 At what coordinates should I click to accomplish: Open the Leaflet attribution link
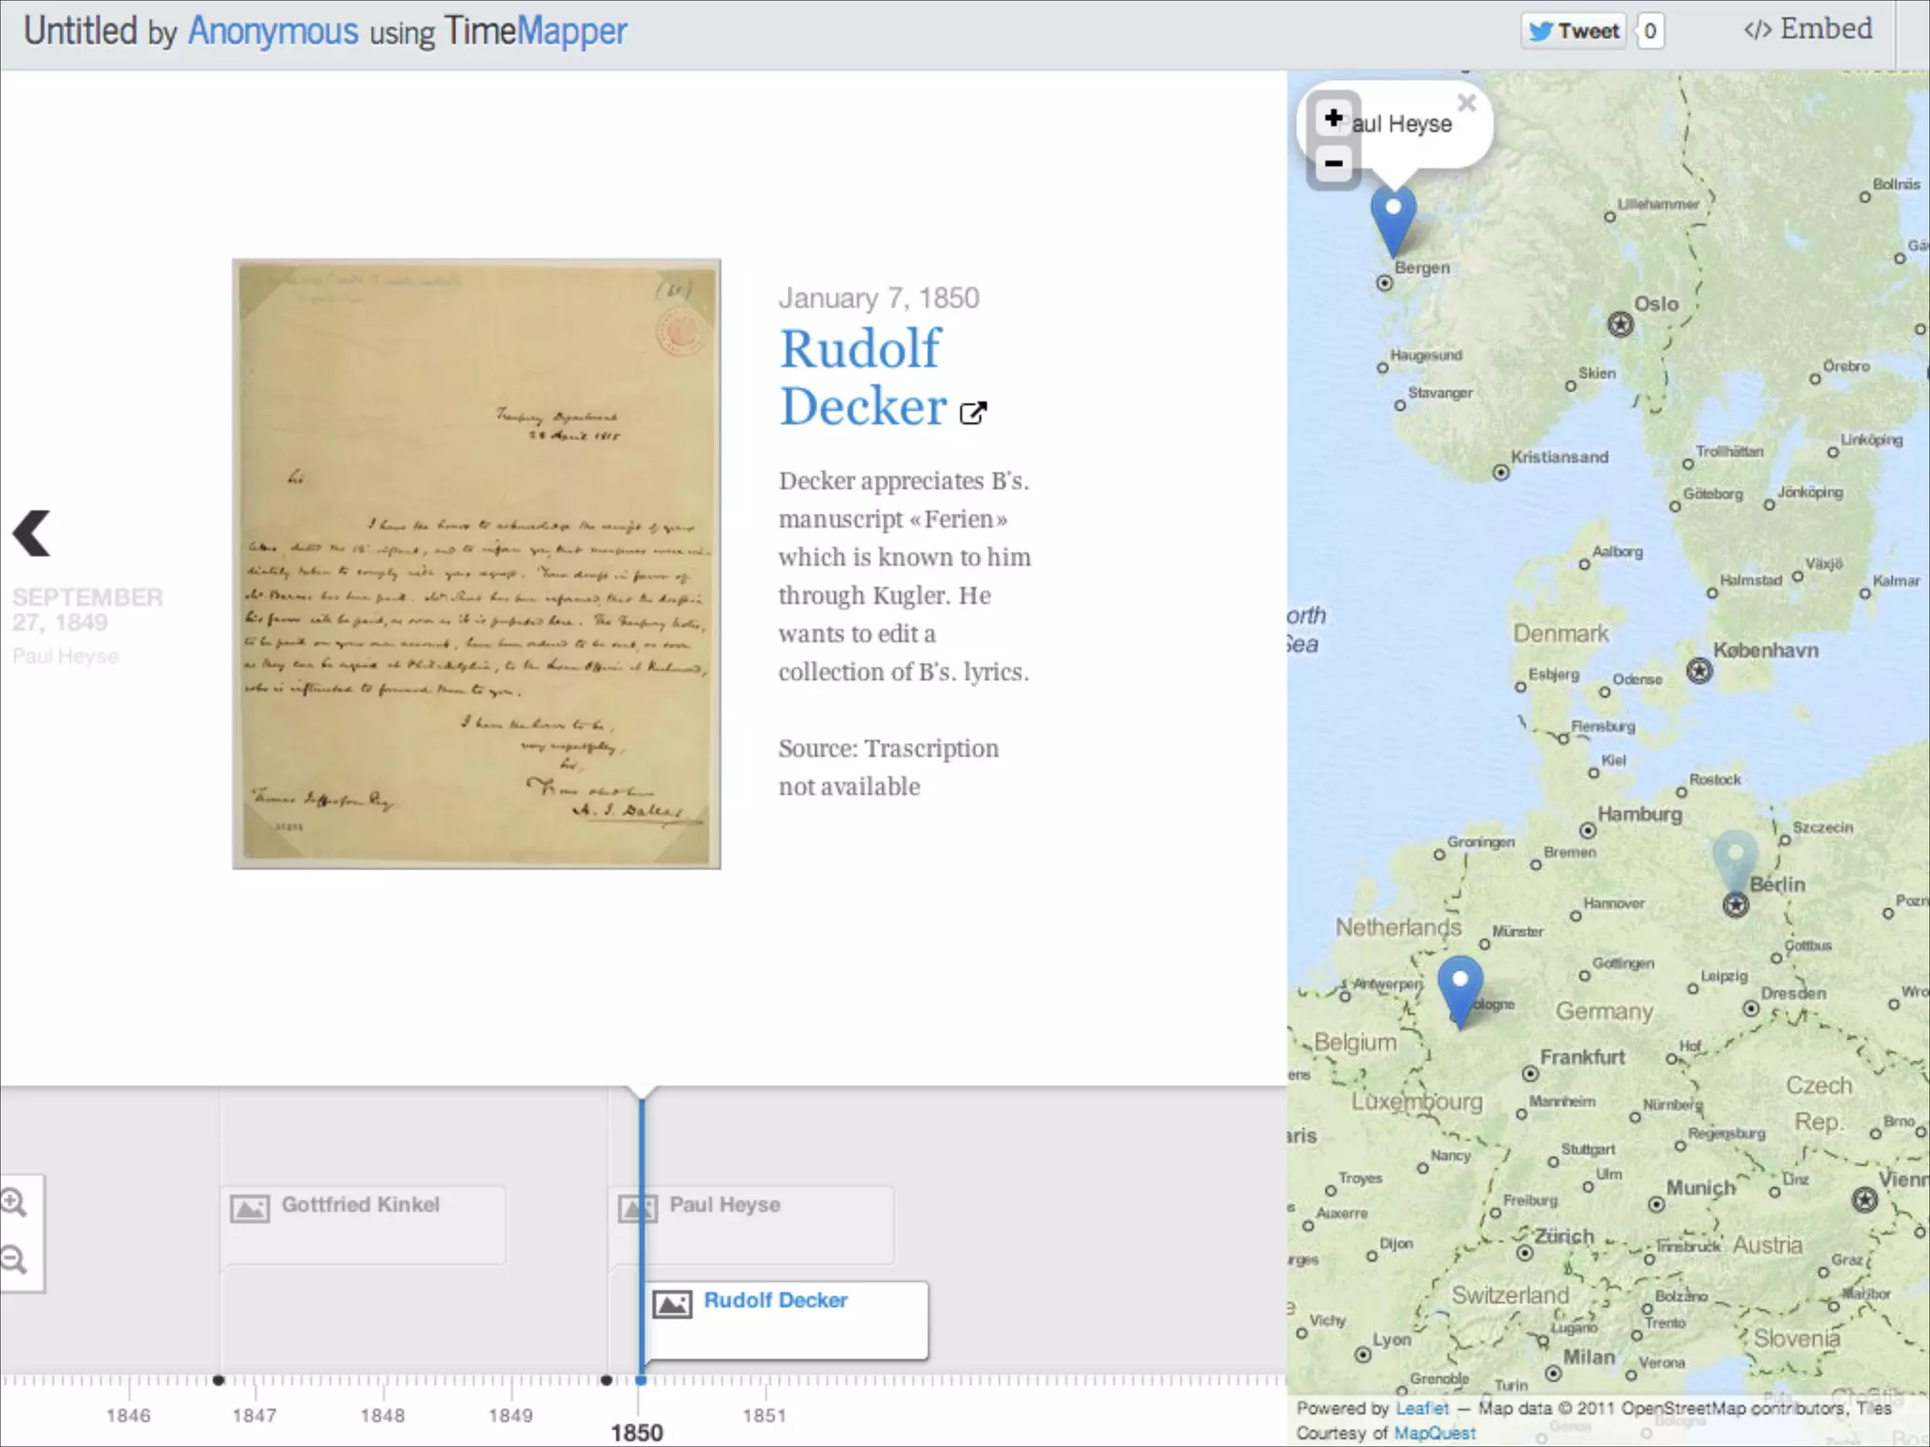(1421, 1408)
